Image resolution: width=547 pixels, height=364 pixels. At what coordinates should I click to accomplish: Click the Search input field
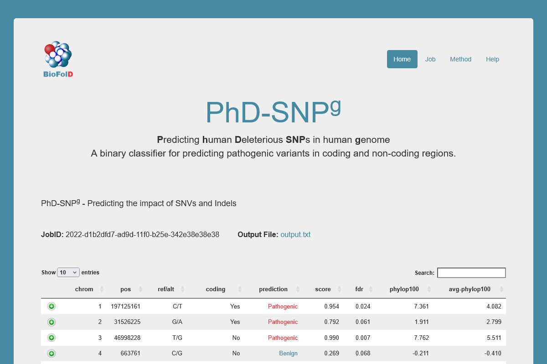click(471, 273)
